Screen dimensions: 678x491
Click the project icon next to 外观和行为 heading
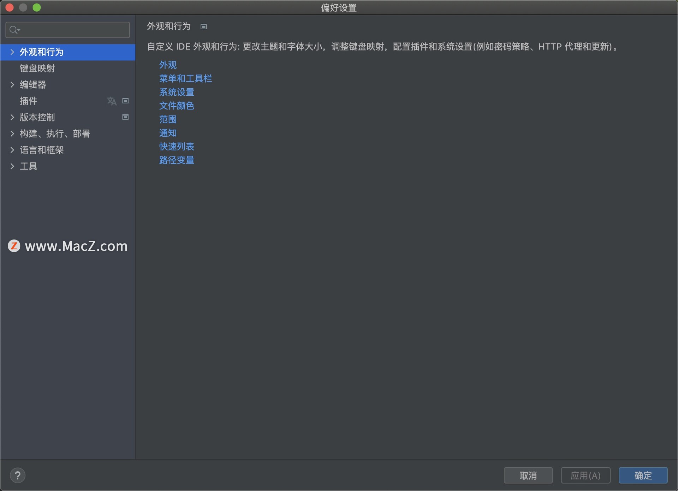(204, 26)
